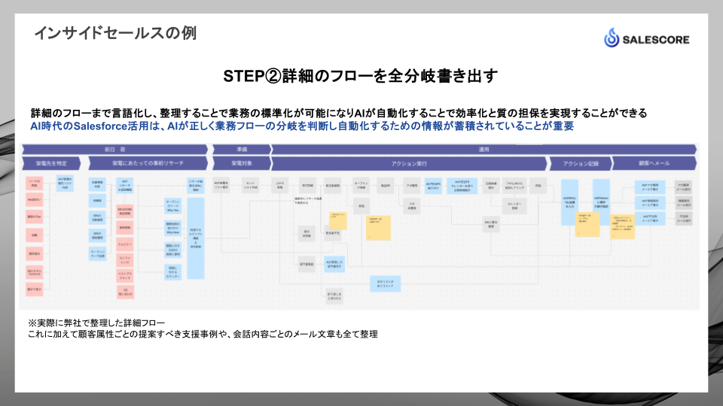This screenshot has width=723, height=406.
Task: Click the STEP② heading text
Action: (361, 76)
